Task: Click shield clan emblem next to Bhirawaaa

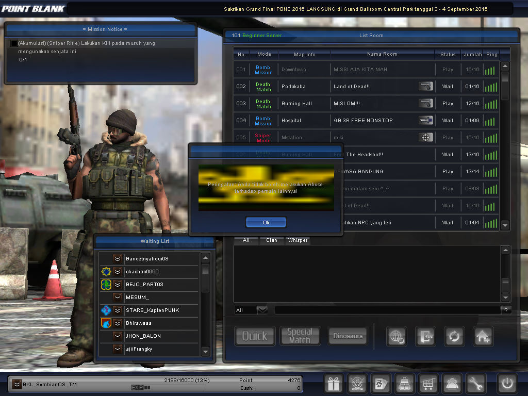Action: pos(106,323)
